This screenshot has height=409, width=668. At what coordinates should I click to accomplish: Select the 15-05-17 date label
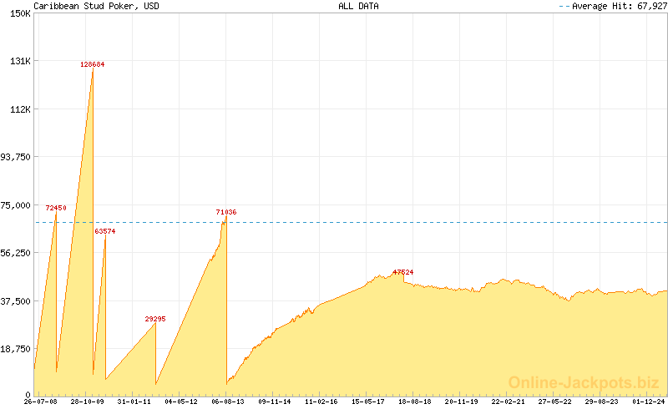pos(368,401)
